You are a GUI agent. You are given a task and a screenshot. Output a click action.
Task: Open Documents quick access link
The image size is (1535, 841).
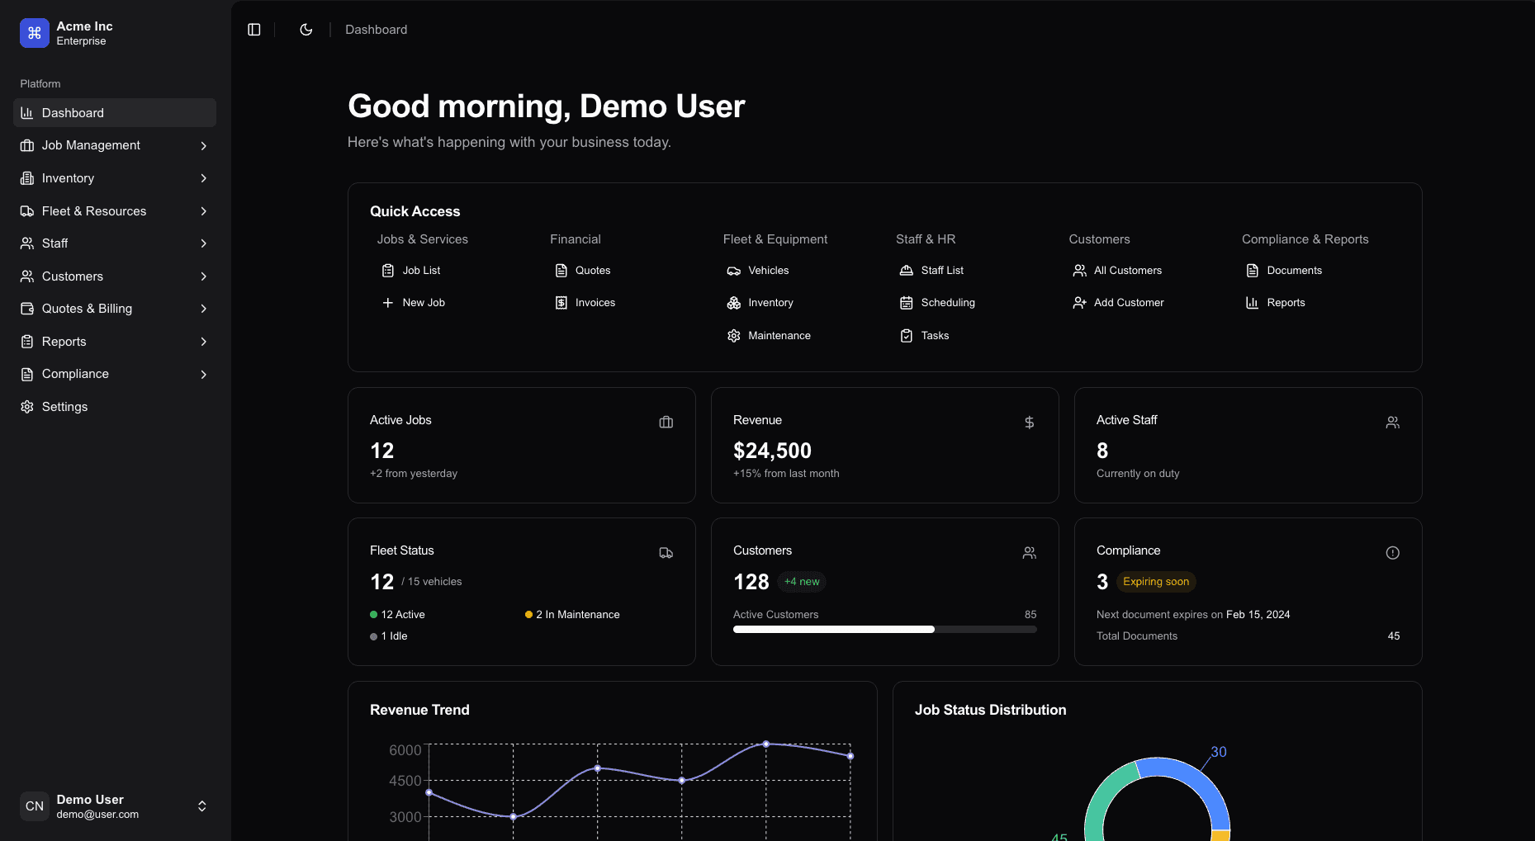coord(1284,271)
